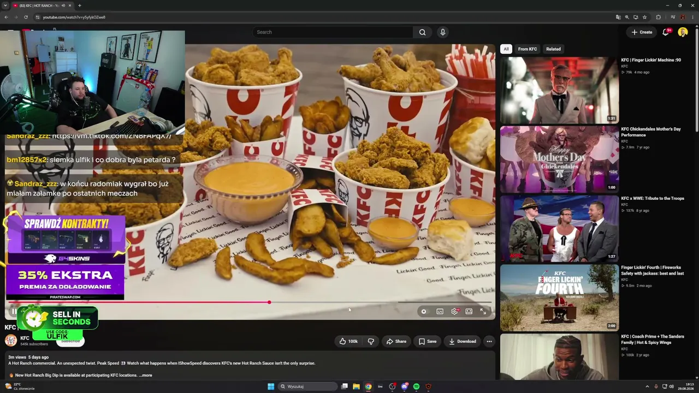The width and height of the screenshot is (699, 393).
Task: Open a new browser tab
Action: [x=80, y=5]
